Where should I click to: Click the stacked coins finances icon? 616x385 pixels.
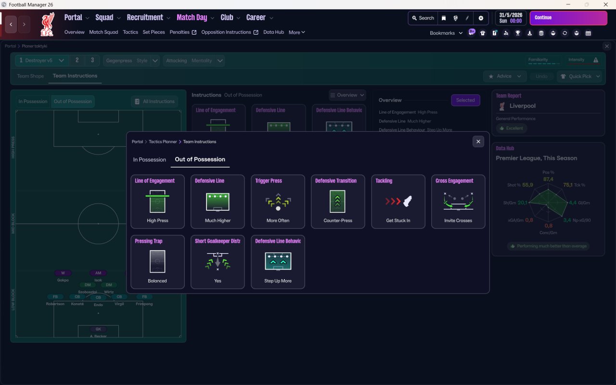(541, 33)
